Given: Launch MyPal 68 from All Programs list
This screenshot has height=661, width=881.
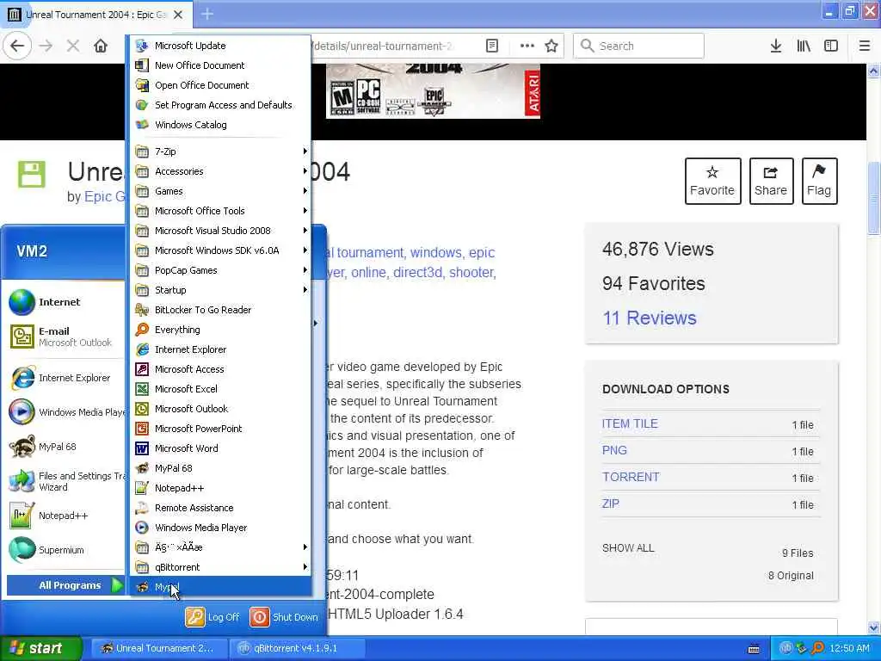Looking at the screenshot, I should (220, 467).
